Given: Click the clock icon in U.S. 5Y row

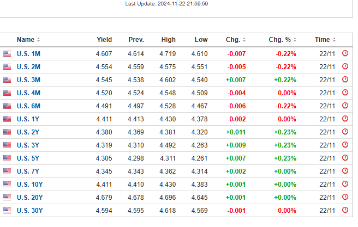Looking at the screenshot, I should 345,157.
